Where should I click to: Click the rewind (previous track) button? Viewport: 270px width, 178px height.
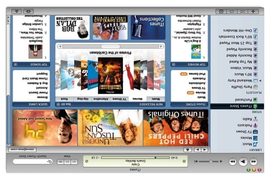click(x=254, y=162)
